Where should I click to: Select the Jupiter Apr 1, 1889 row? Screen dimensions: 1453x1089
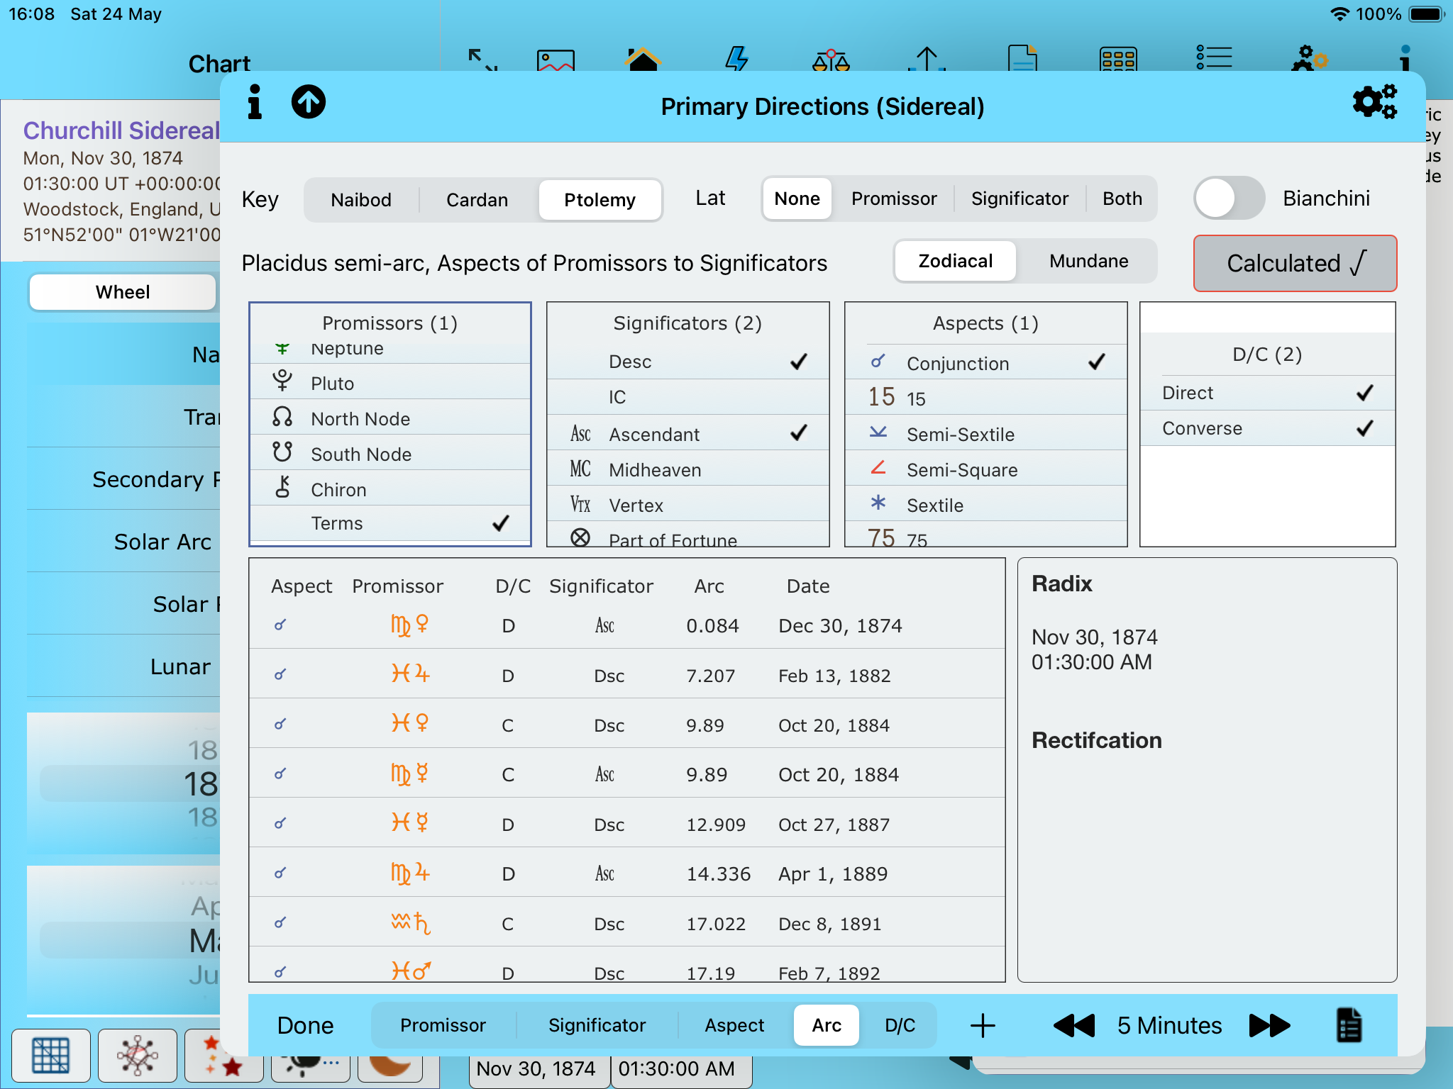pyautogui.click(x=626, y=873)
